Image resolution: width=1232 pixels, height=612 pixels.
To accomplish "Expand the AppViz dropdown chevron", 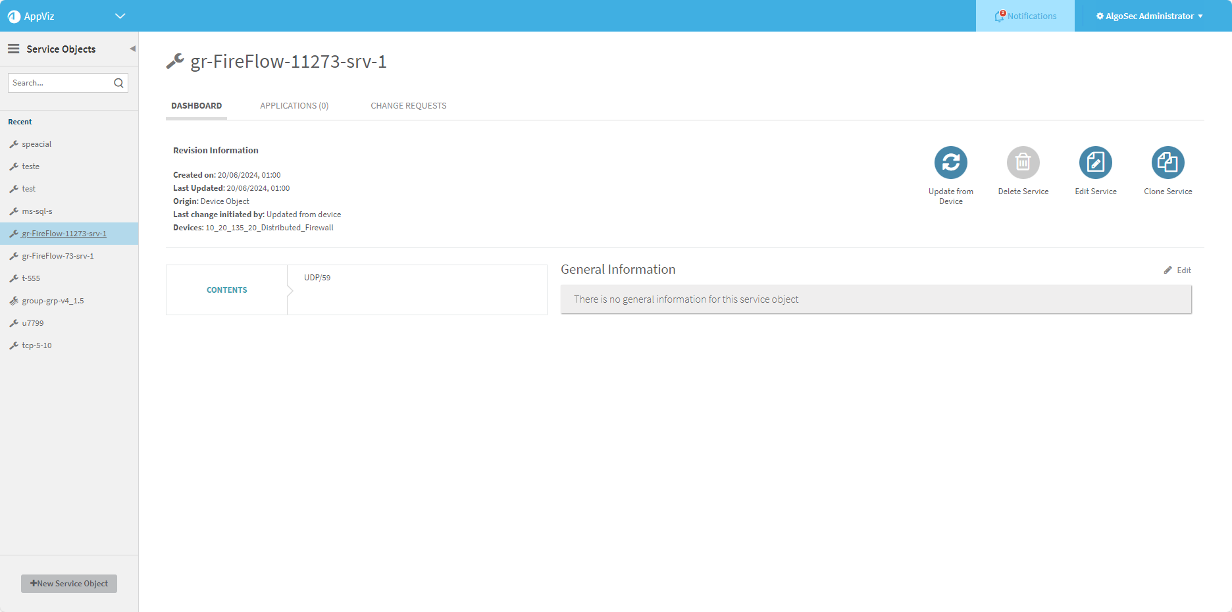I will pyautogui.click(x=120, y=16).
